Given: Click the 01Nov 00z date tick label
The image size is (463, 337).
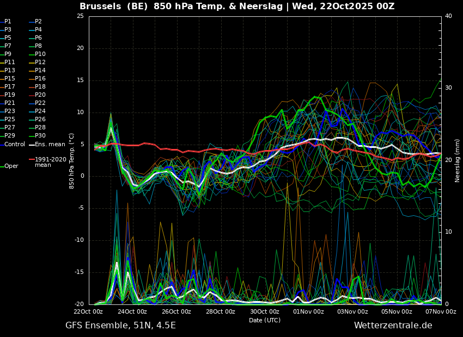Looking at the screenshot, I should pos(309,312).
